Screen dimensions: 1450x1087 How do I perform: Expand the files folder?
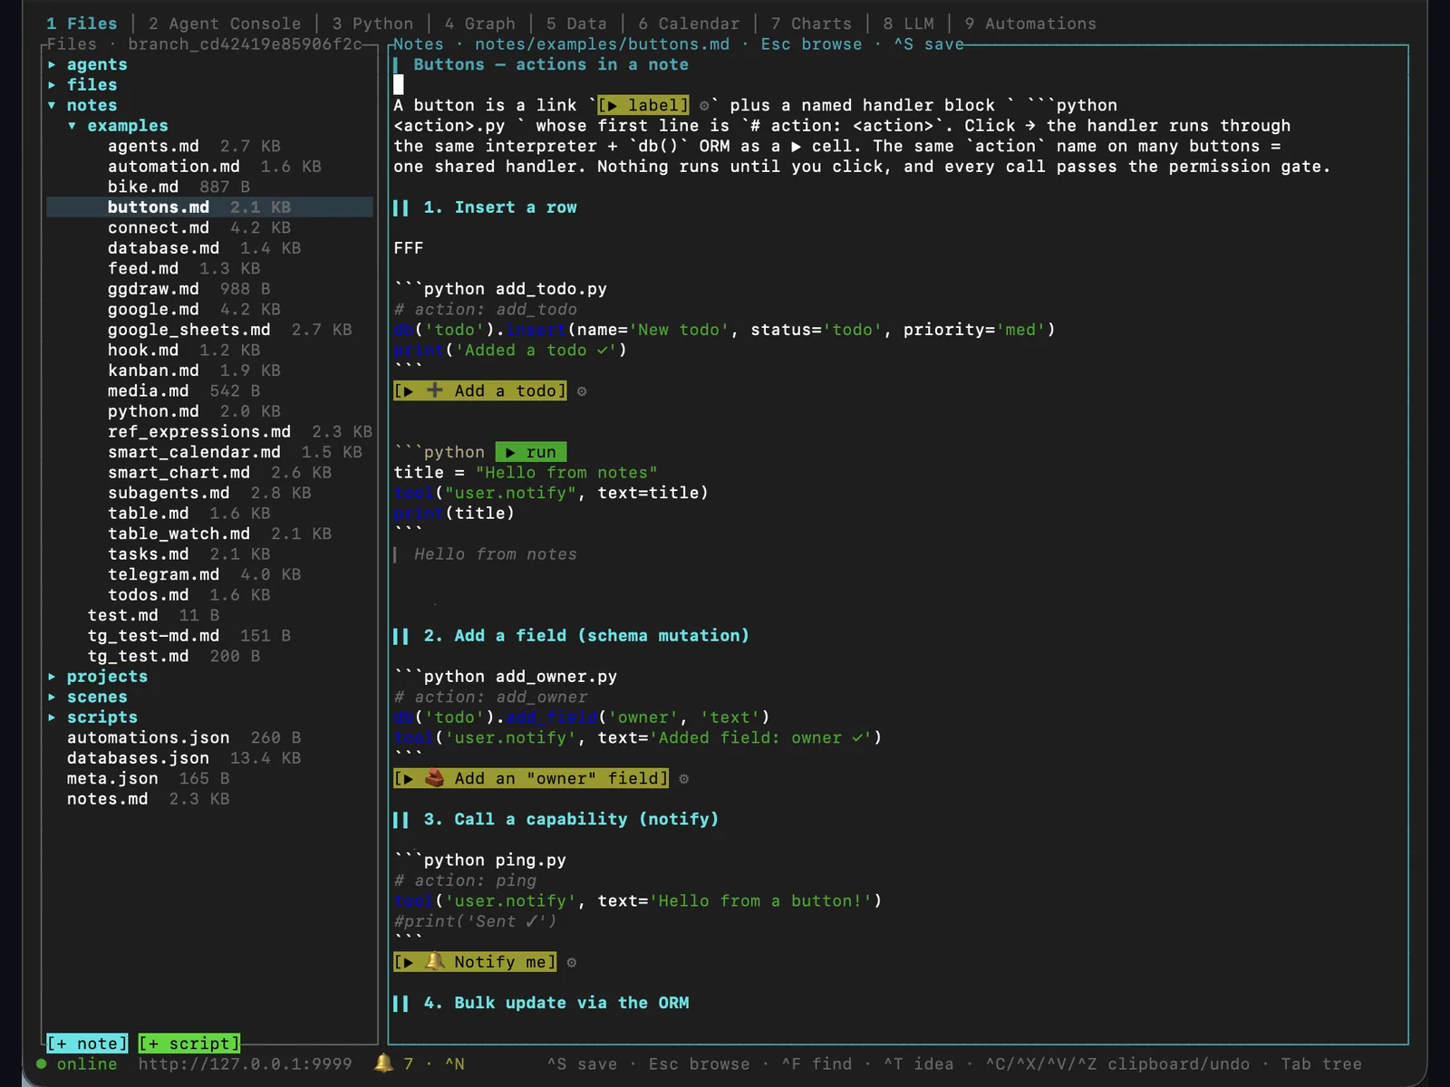[52, 85]
